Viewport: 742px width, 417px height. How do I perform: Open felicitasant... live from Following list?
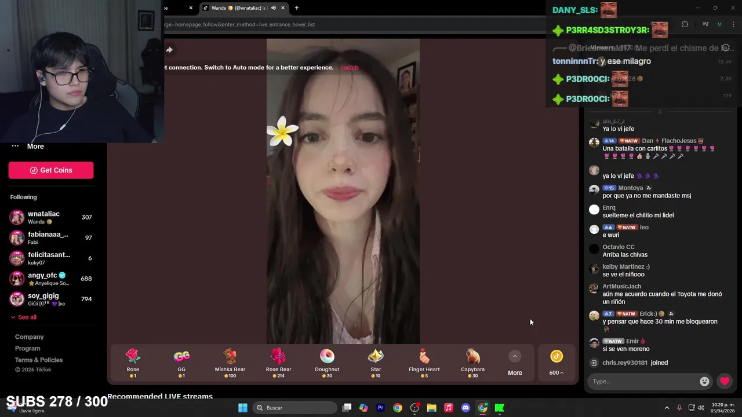[x=51, y=258]
